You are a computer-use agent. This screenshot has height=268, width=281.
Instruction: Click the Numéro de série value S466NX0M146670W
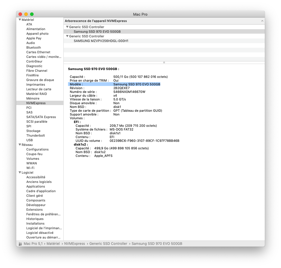[129, 92]
